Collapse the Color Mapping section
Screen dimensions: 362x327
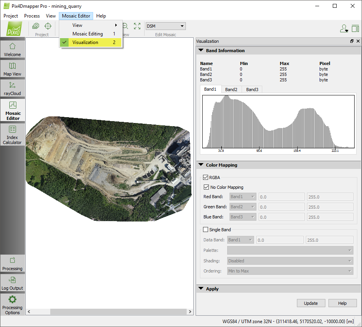coord(201,165)
